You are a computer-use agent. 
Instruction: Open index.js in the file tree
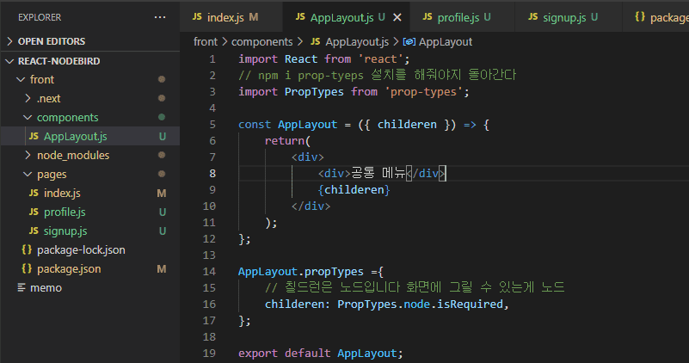click(89, 193)
